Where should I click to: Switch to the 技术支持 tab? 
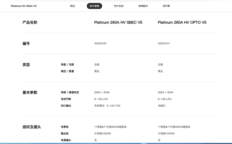pyautogui.click(x=119, y=6)
